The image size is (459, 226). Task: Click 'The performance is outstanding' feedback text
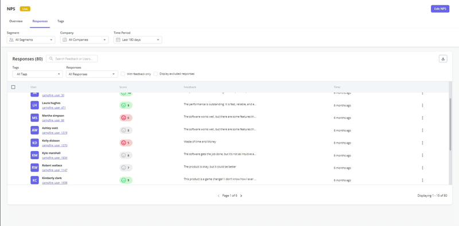pyautogui.click(x=220, y=104)
